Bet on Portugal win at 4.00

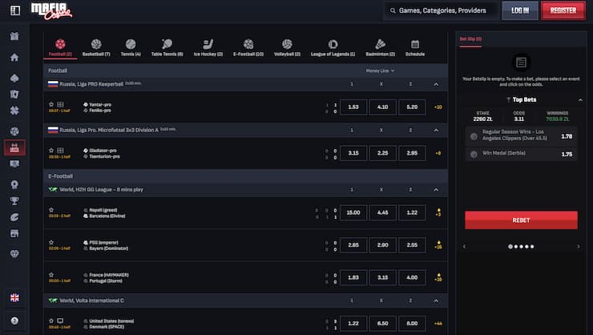click(x=412, y=277)
